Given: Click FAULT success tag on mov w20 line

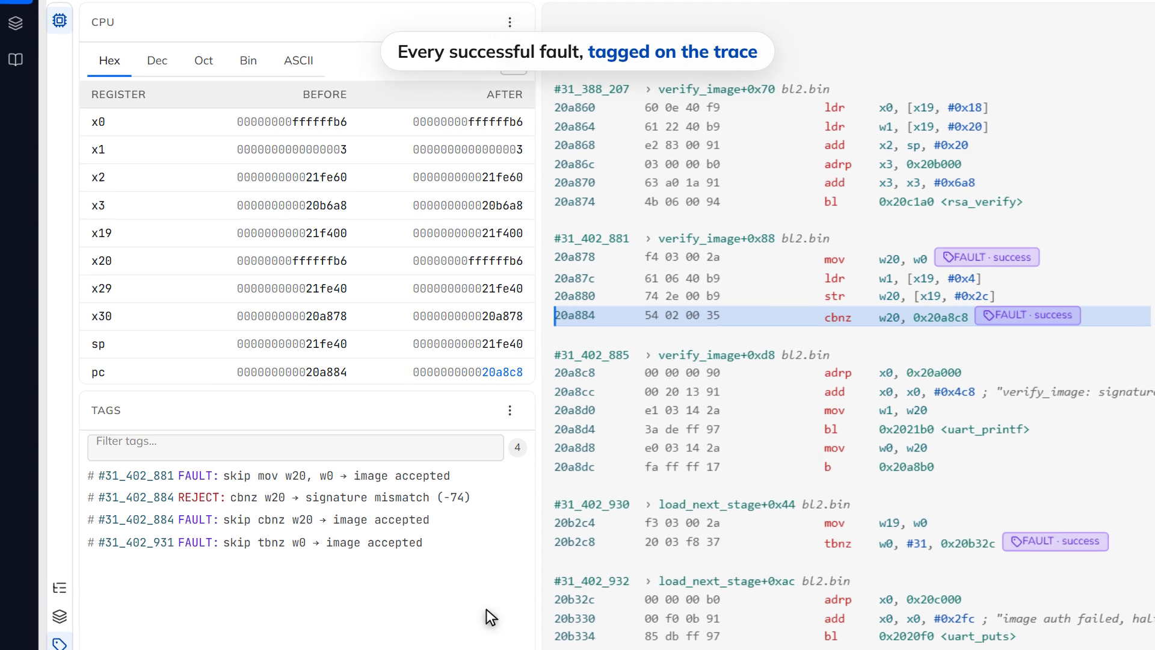Looking at the screenshot, I should (987, 258).
